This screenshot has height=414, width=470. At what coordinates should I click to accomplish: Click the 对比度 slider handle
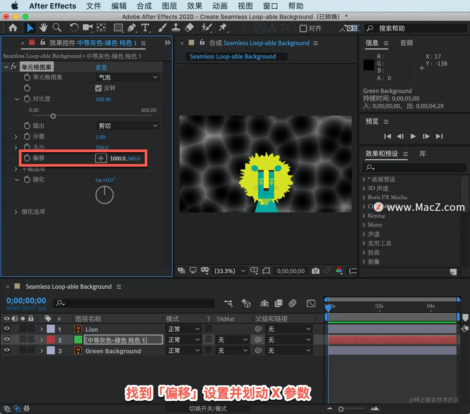(53, 116)
